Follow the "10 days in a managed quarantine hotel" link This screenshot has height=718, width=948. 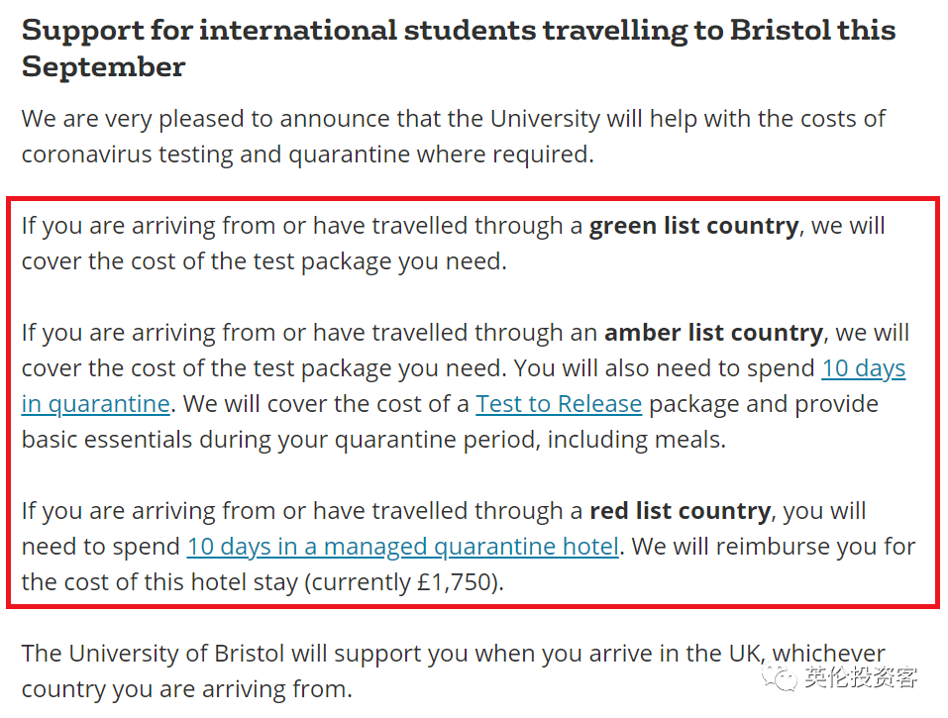(402, 547)
